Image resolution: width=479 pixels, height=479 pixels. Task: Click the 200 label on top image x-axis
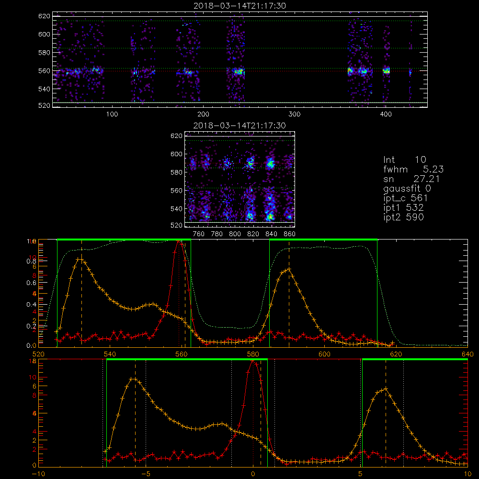[x=203, y=114]
